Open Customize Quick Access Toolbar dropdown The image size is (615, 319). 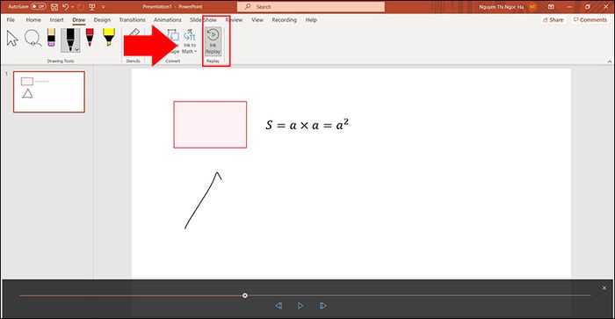(103, 7)
